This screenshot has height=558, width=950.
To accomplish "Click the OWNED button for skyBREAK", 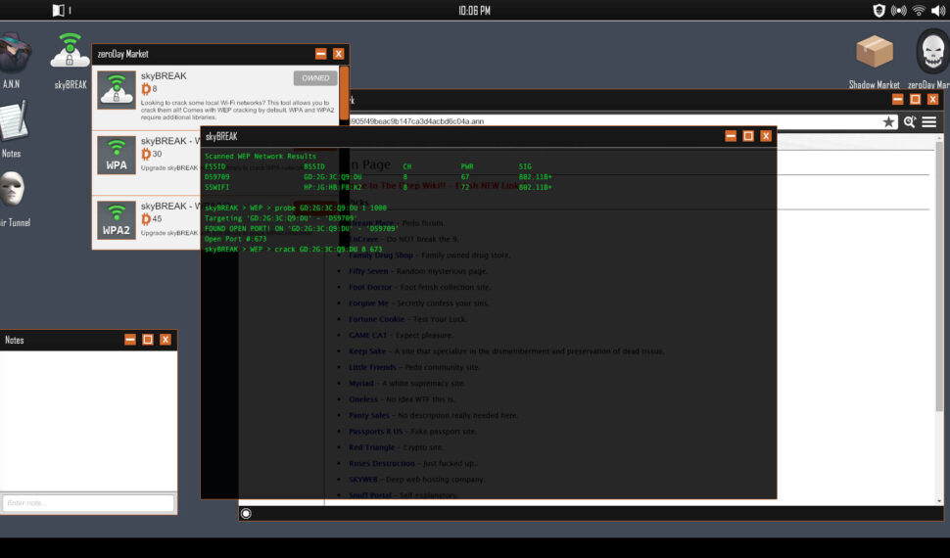I will [314, 78].
